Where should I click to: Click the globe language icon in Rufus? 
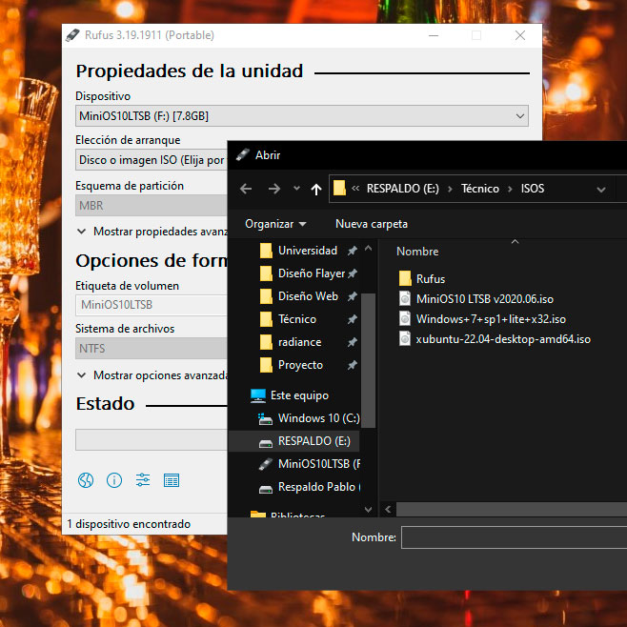click(x=86, y=480)
